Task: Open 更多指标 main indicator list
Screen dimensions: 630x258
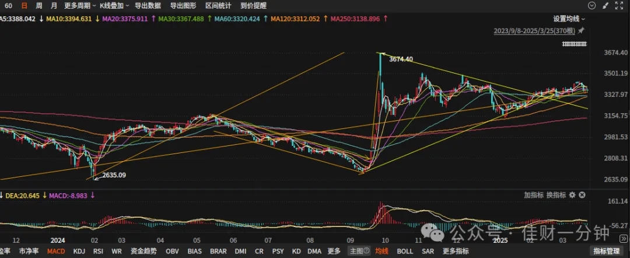Action: click(456, 251)
